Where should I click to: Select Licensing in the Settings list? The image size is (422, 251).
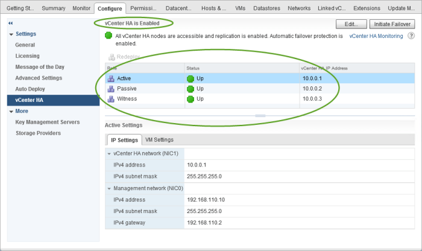28,56
